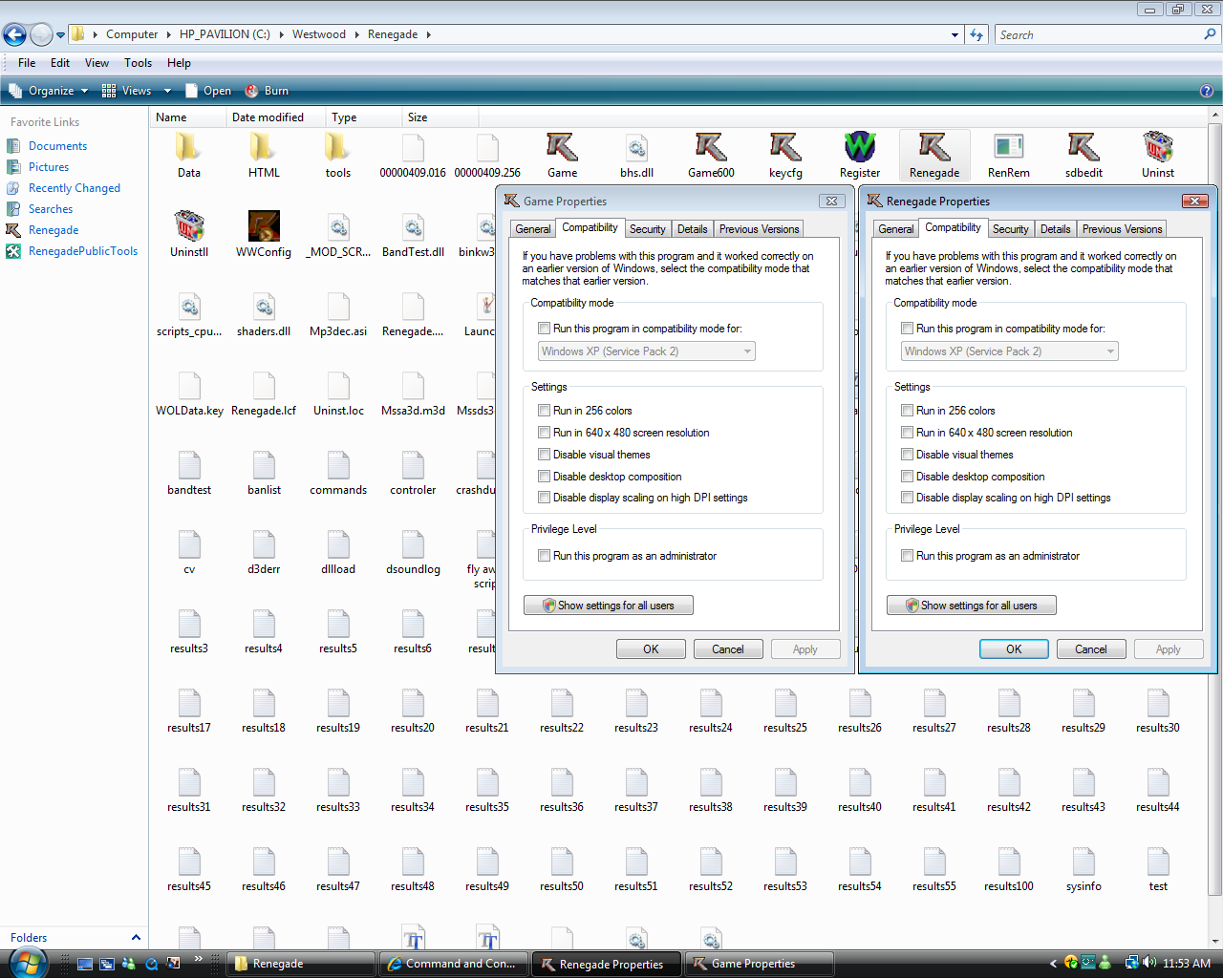Enable Run in 256 colors in Game Properties
The image size is (1223, 978).
[x=545, y=411]
